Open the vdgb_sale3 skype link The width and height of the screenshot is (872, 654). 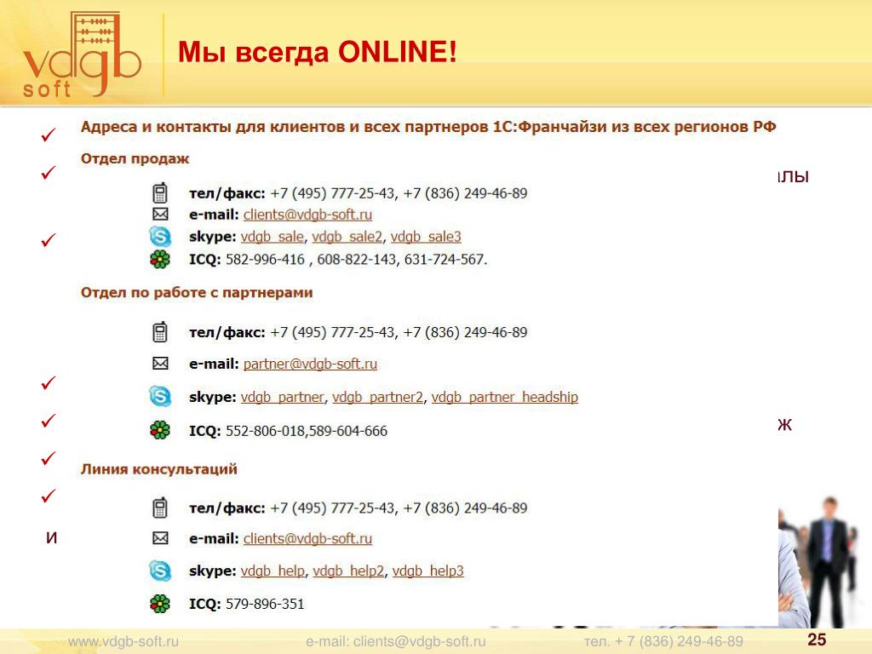426,237
